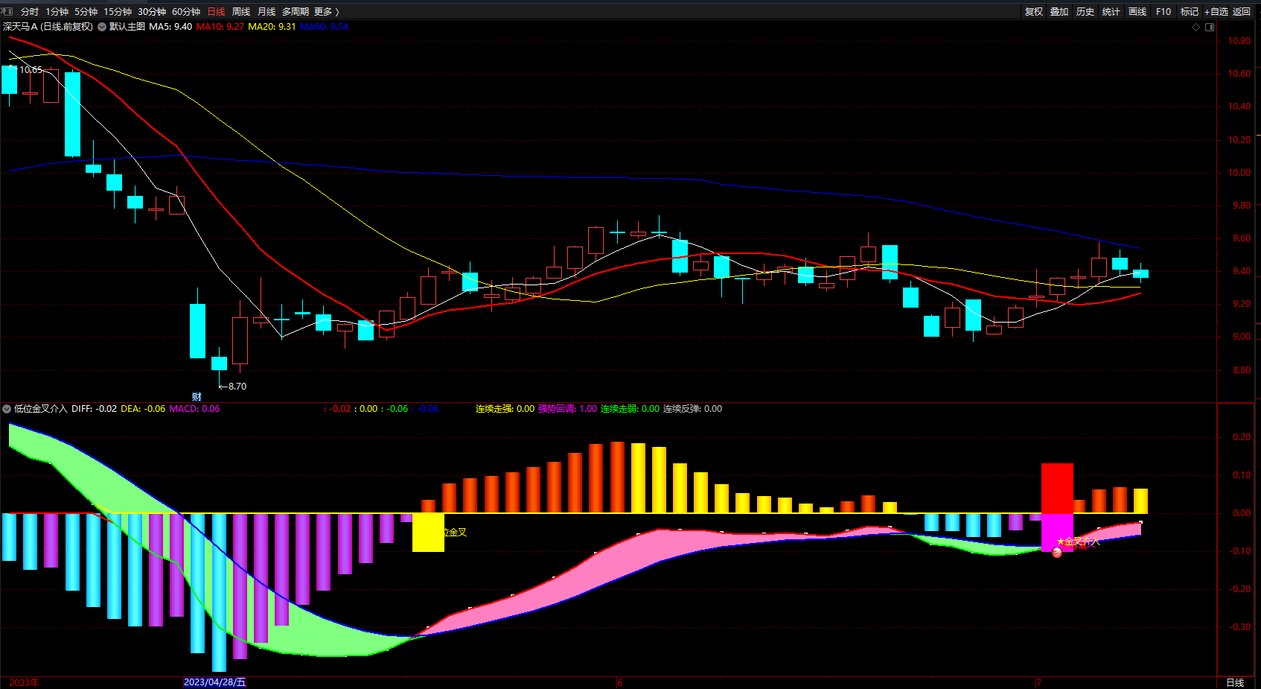This screenshot has height=689, width=1261.
Task: Expand the 低位金叉介入 indicator dropdown
Action: (x=7, y=409)
